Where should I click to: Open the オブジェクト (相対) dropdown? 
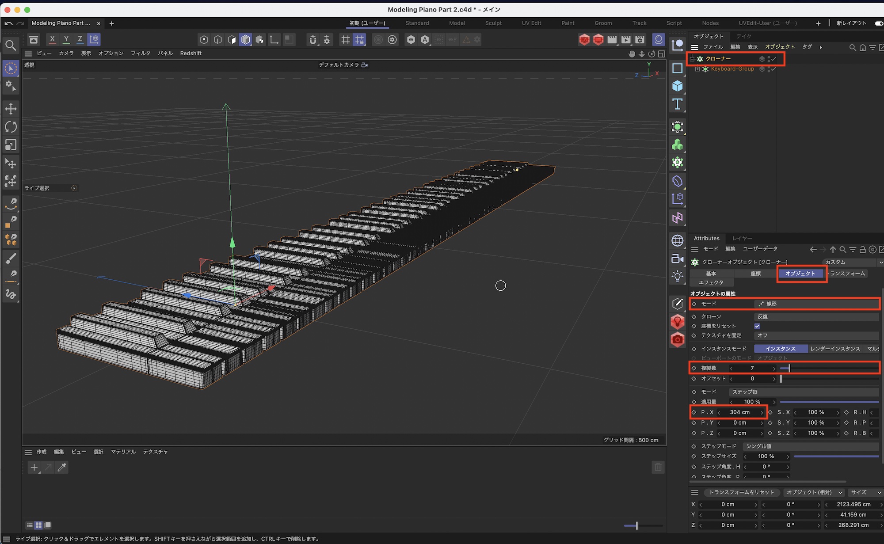(814, 492)
